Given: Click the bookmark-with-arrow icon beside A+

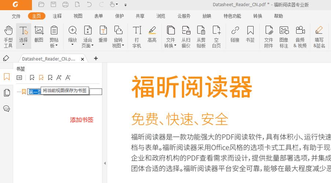Looking at the screenshot, I should (50, 78).
